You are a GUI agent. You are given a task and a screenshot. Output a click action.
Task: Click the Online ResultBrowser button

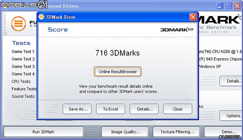tap(118, 72)
